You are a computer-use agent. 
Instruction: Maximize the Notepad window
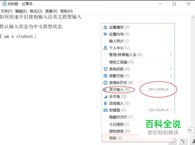coord(174,4)
